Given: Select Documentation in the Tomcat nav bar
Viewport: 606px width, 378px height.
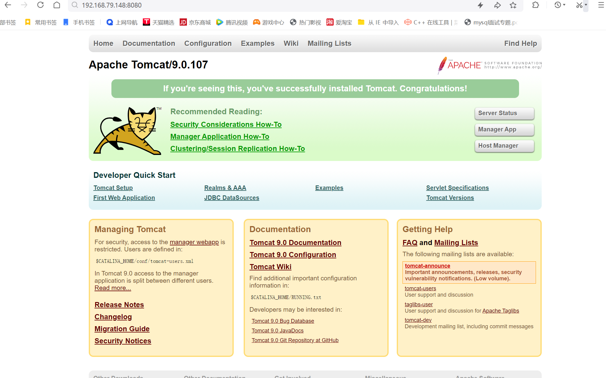Looking at the screenshot, I should coord(149,43).
